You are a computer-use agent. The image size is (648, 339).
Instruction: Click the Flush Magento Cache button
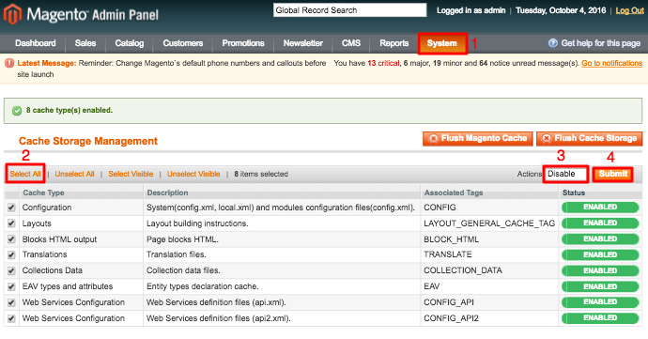[478, 138]
